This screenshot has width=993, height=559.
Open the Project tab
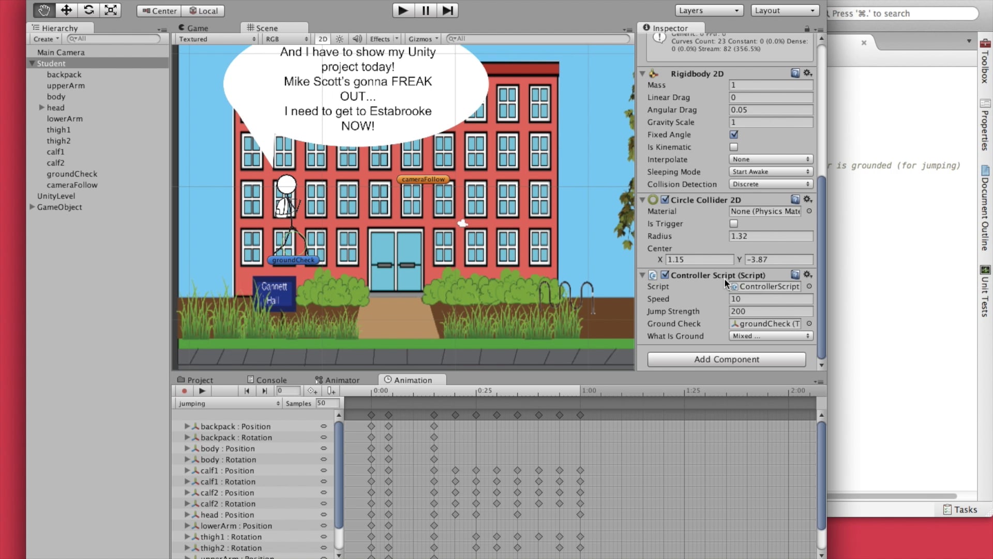pyautogui.click(x=195, y=380)
